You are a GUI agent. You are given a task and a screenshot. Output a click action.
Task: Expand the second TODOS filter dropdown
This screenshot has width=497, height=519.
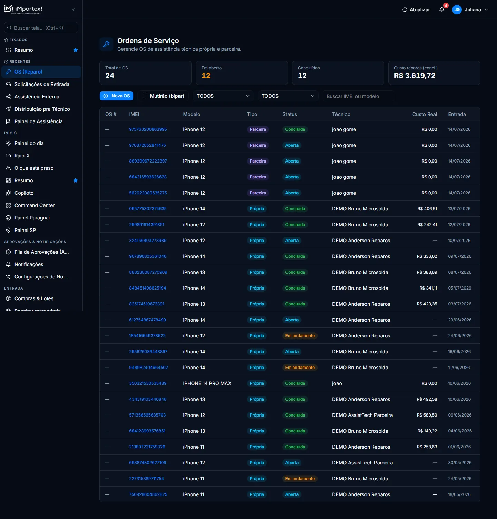click(x=288, y=96)
